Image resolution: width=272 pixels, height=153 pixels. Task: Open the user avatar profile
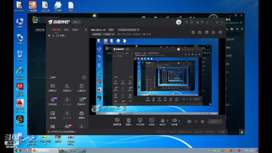click(x=178, y=22)
